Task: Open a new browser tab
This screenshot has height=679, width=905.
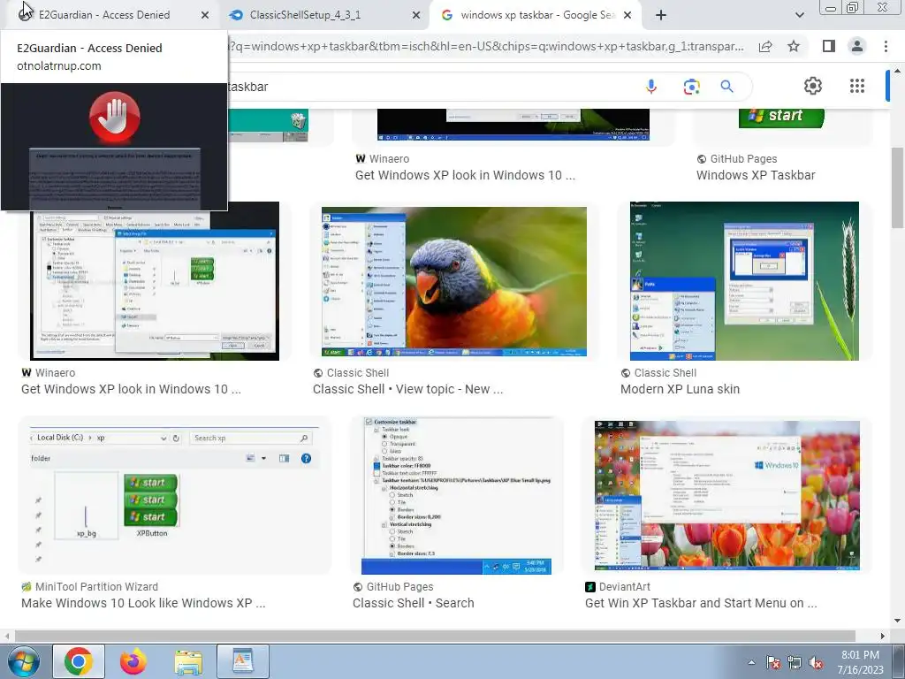Action: pyautogui.click(x=661, y=16)
